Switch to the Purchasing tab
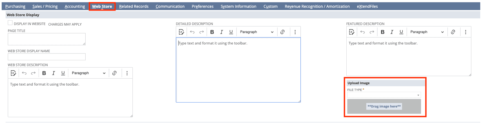The image size is (487, 127). [15, 6]
